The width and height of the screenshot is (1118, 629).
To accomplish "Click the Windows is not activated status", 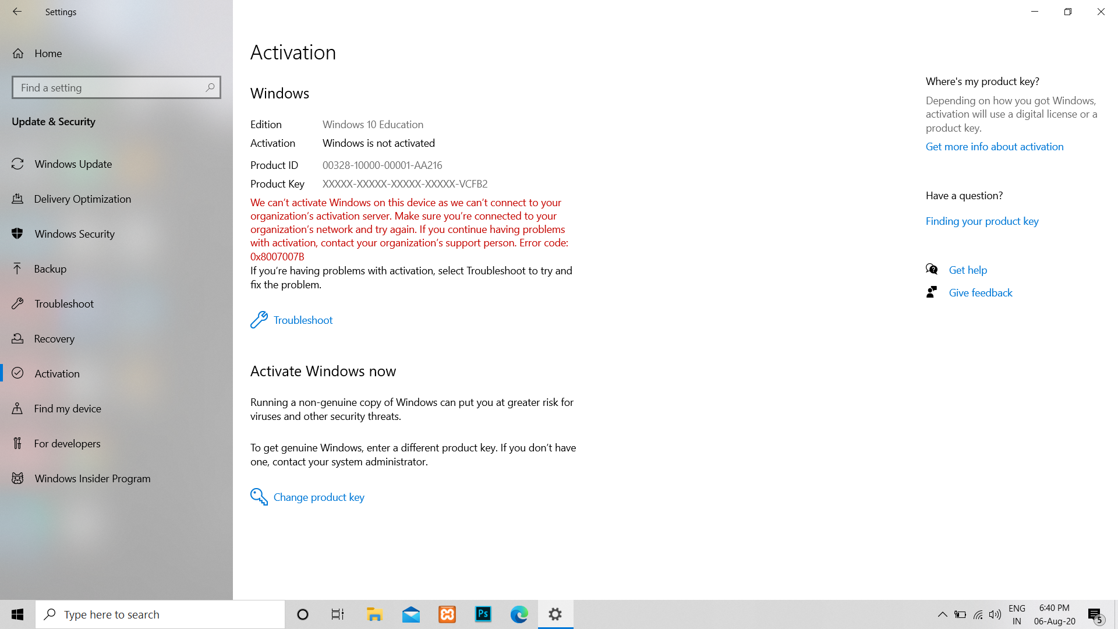I will coord(378,143).
